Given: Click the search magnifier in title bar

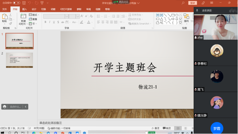Looking at the screenshot, I should click(x=183, y=3).
